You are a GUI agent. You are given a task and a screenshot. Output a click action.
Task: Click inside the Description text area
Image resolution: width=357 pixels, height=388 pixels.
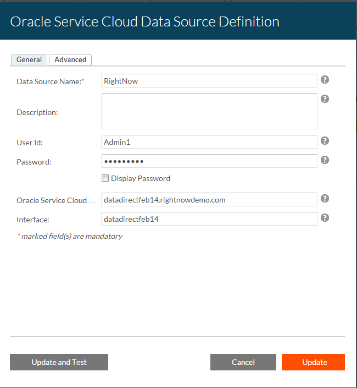209,111
